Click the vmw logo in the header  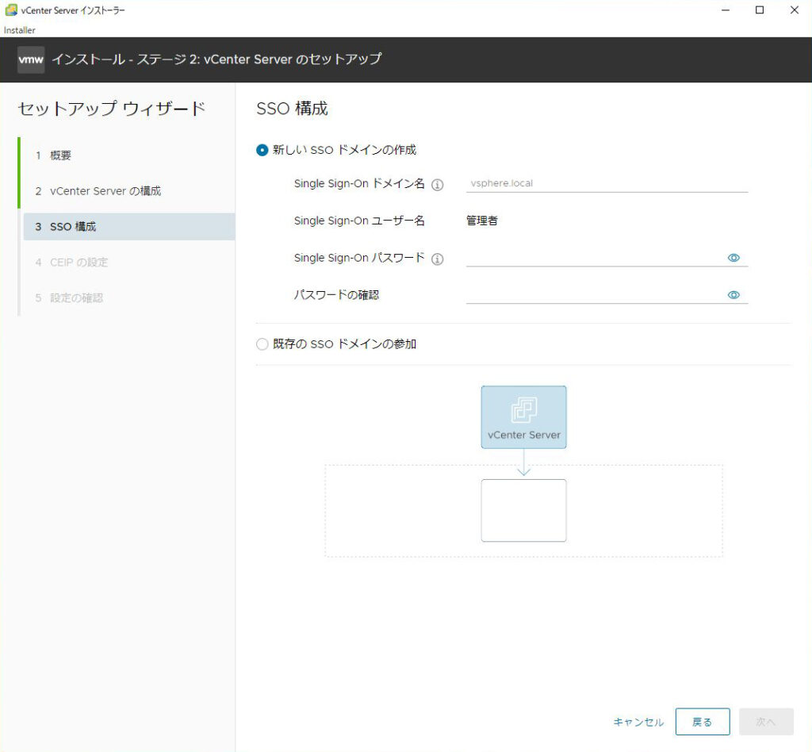31,59
